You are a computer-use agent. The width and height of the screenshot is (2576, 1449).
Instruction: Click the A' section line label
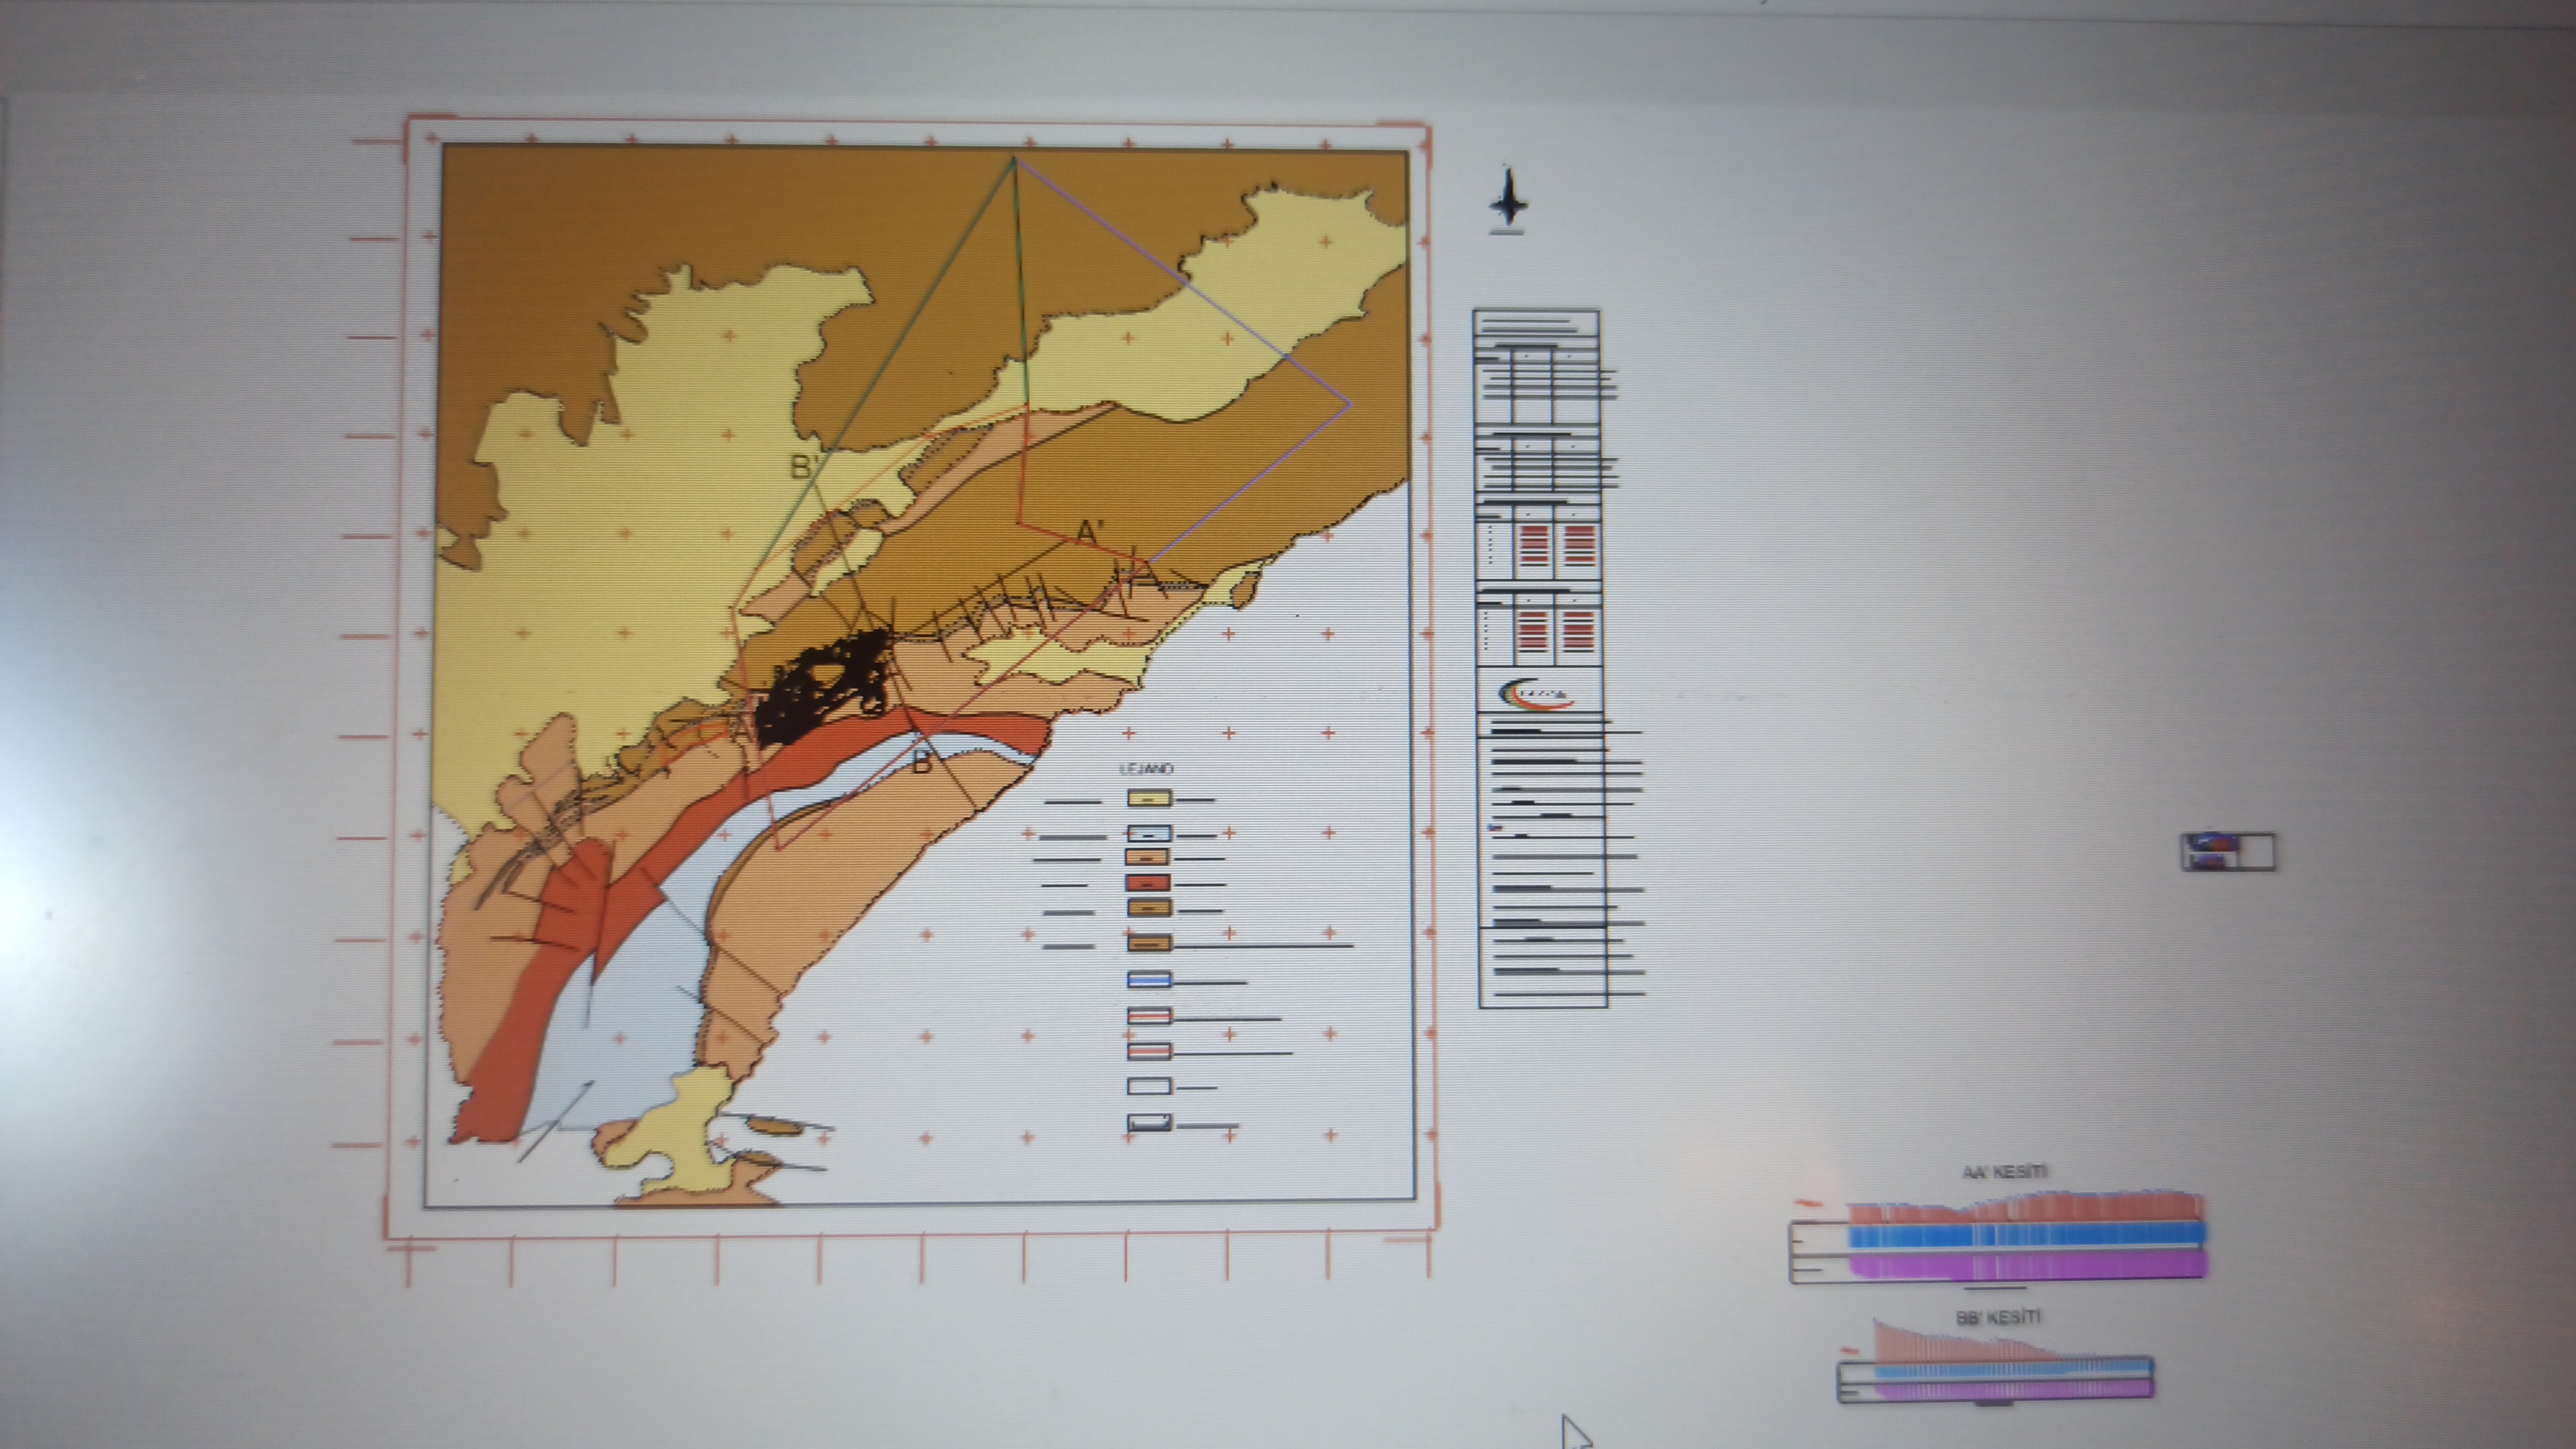(x=1088, y=532)
